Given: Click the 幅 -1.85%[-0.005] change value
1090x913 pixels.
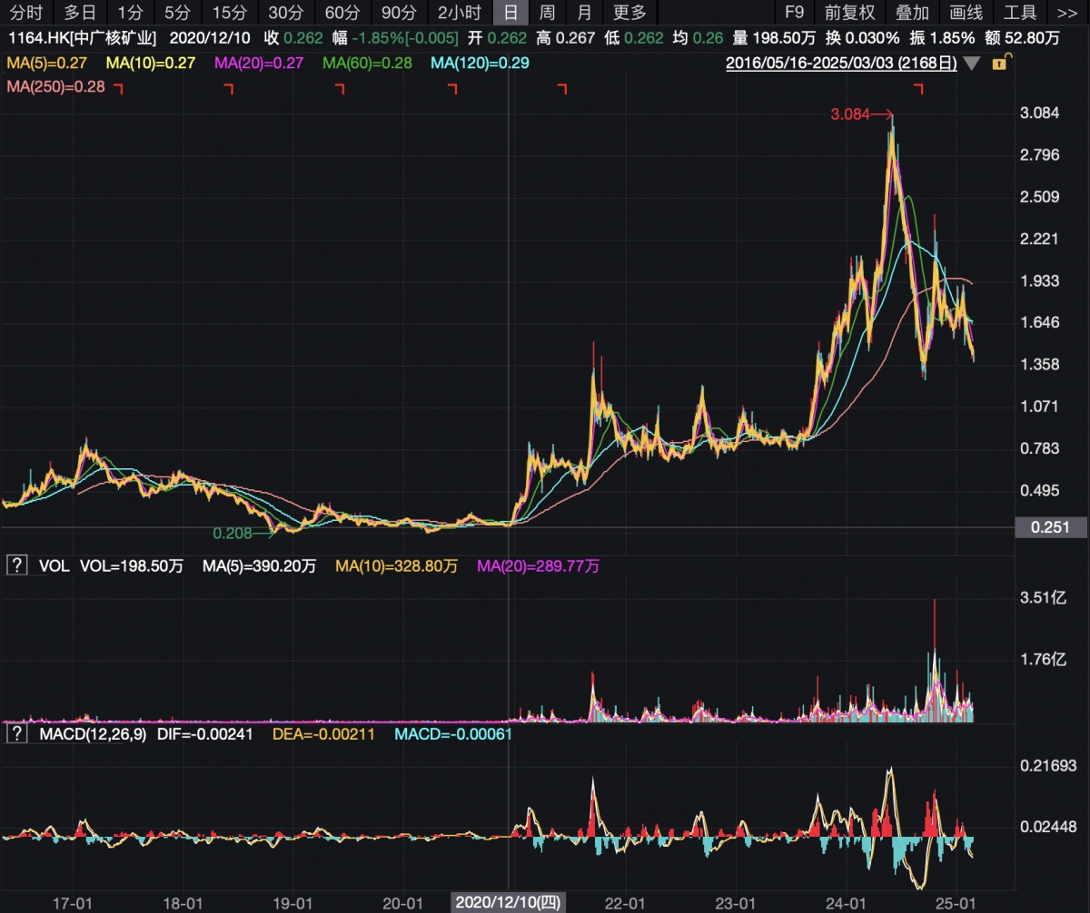Looking at the screenshot, I should [395, 38].
